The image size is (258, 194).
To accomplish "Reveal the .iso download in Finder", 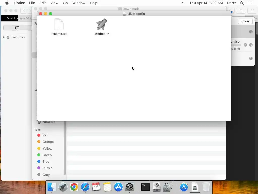I will click(x=251, y=45).
